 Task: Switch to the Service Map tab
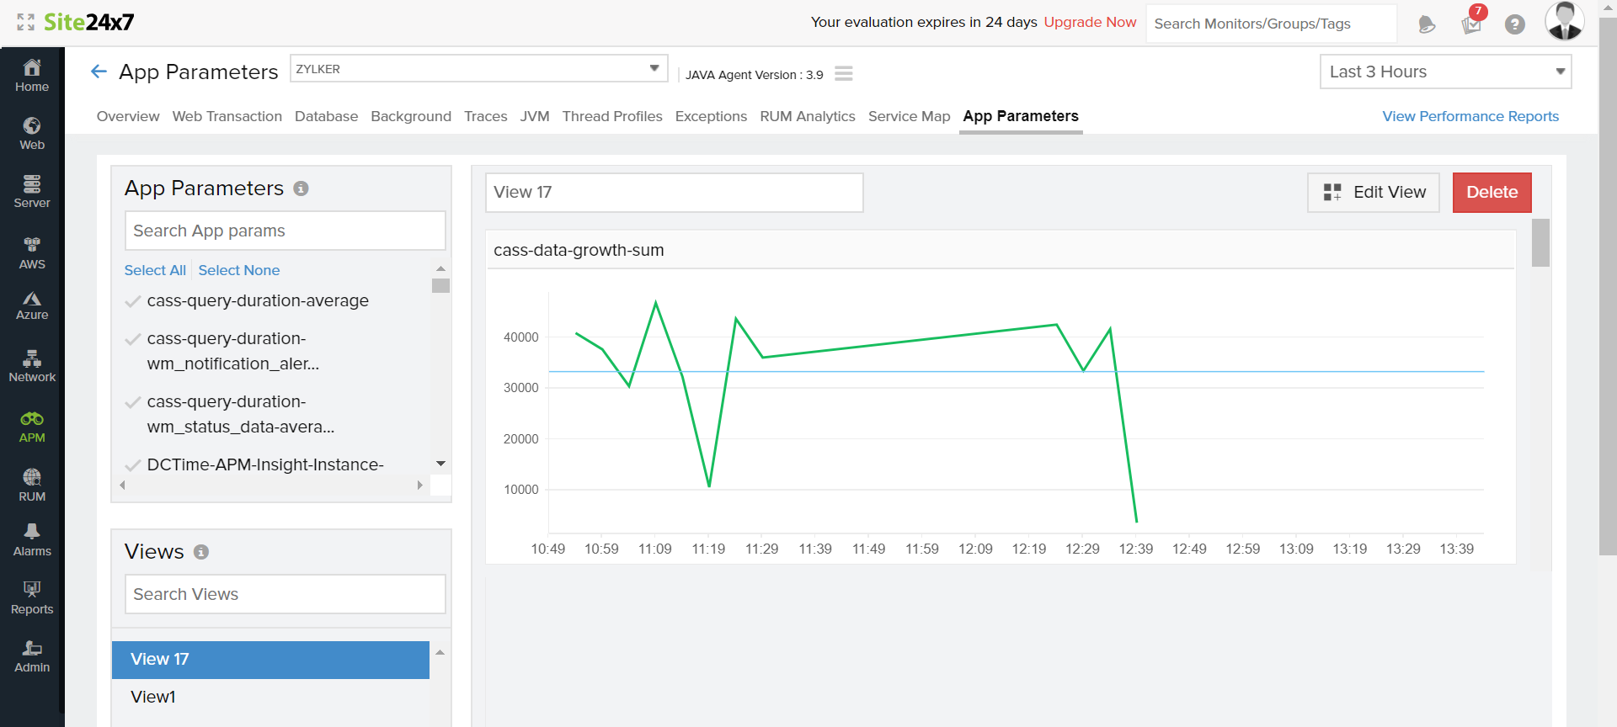(x=909, y=116)
